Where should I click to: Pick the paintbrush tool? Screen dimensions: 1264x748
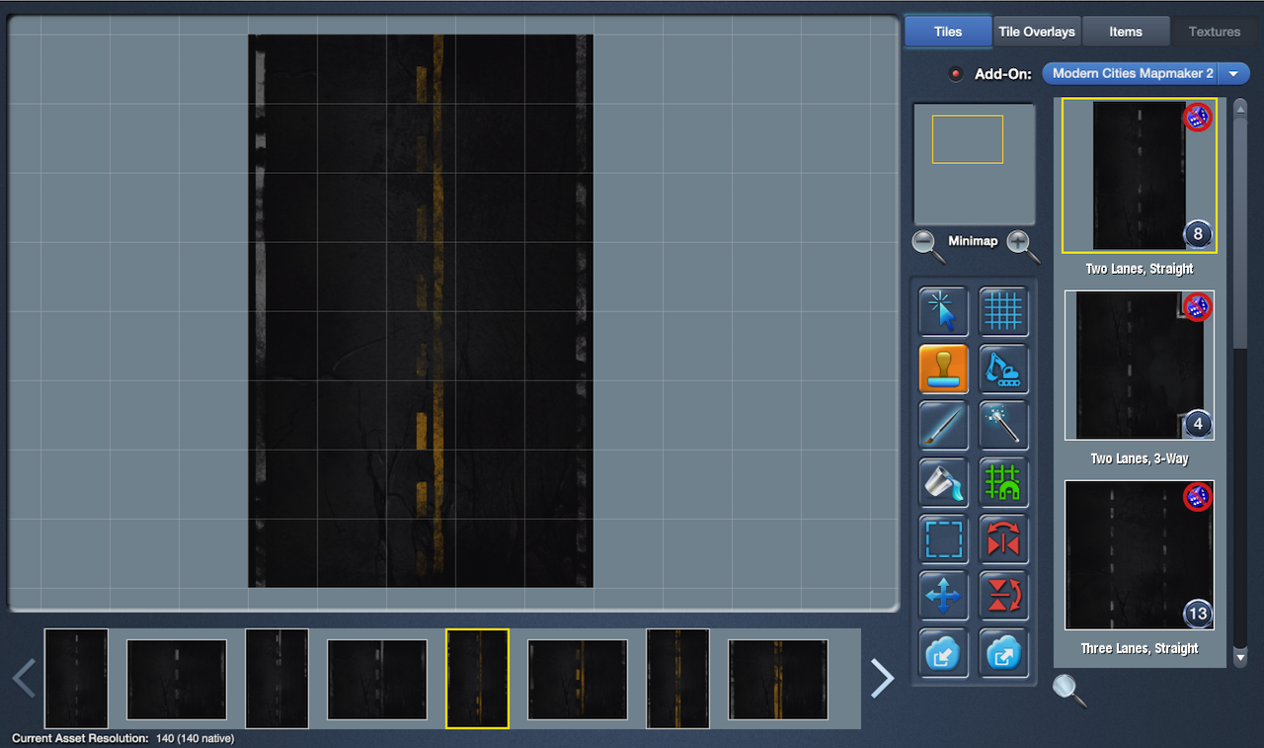[943, 426]
